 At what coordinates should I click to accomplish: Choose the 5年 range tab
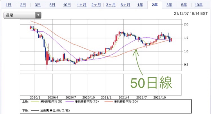[x=184, y=5]
